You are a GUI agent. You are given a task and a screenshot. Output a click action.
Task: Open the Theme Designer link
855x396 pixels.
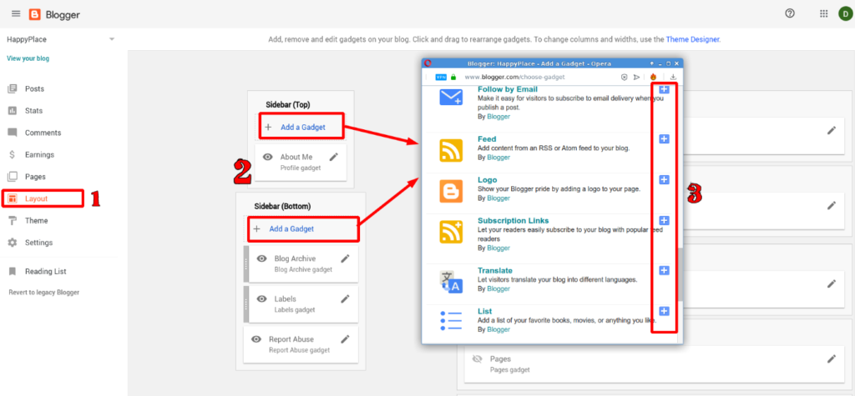[693, 40]
